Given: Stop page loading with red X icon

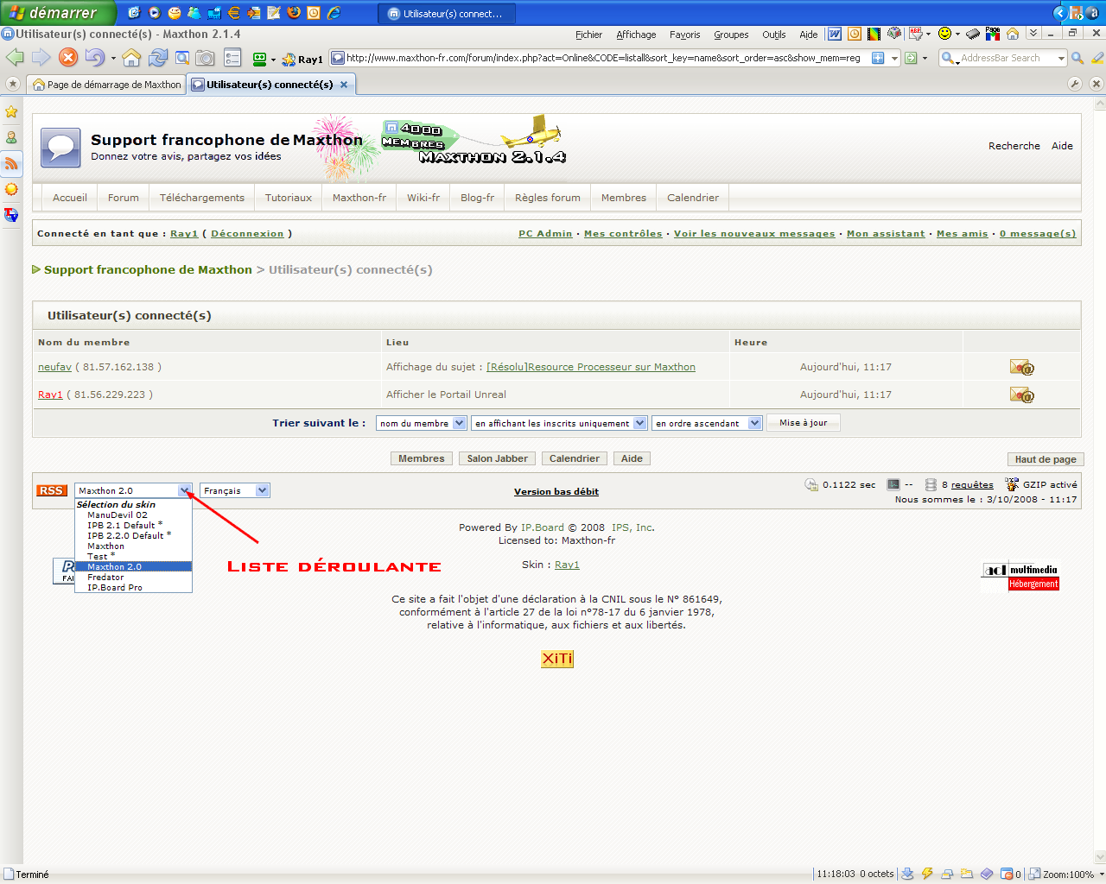Looking at the screenshot, I should 68,58.
